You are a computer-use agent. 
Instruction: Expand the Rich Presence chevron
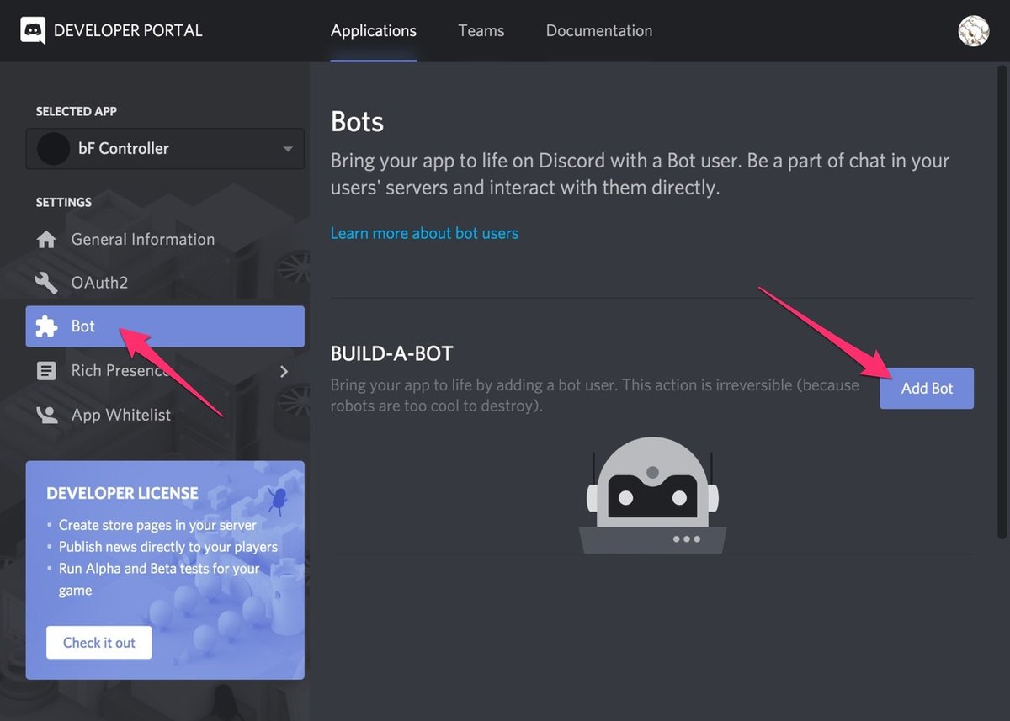tap(284, 370)
